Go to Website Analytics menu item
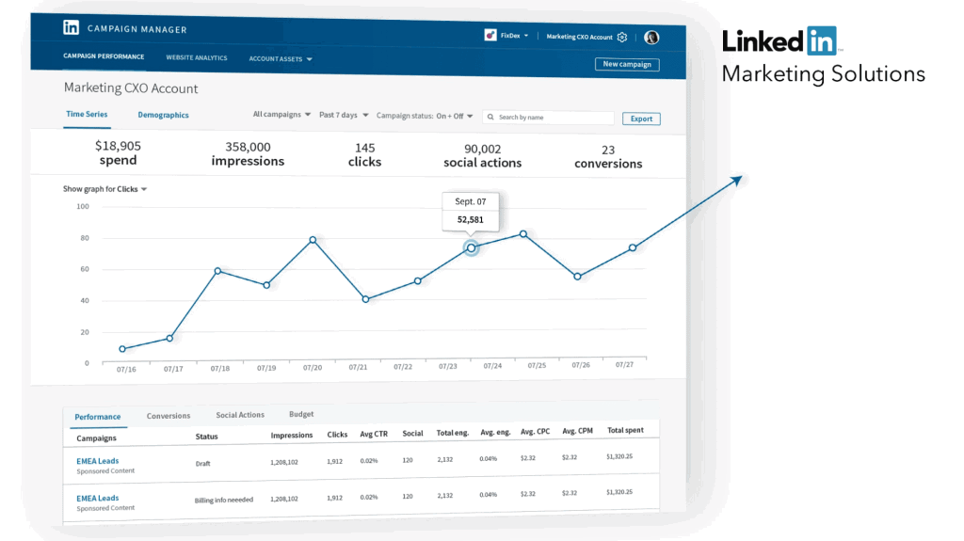The height and width of the screenshot is (541, 964). point(197,57)
